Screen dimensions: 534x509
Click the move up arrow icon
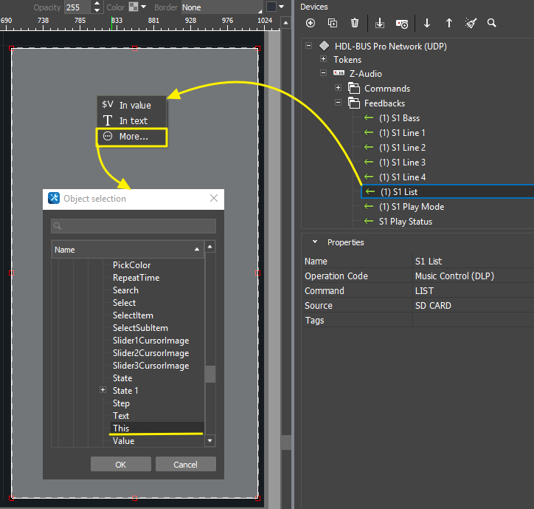click(x=448, y=23)
